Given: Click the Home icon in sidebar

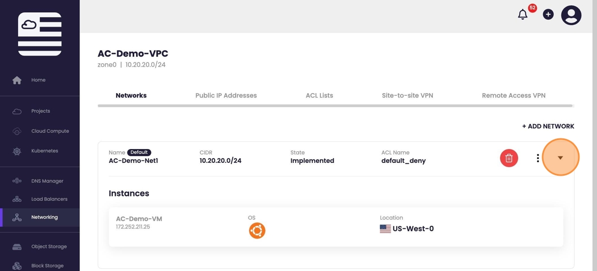Looking at the screenshot, I should tap(17, 80).
